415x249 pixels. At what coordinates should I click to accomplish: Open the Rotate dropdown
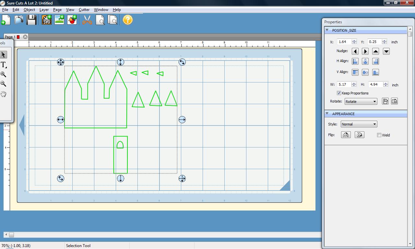coord(361,102)
